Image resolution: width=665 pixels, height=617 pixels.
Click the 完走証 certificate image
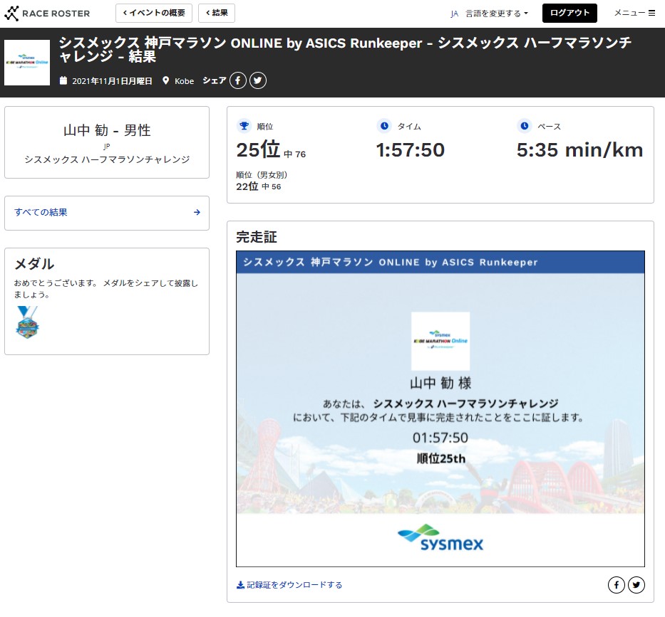[440, 408]
